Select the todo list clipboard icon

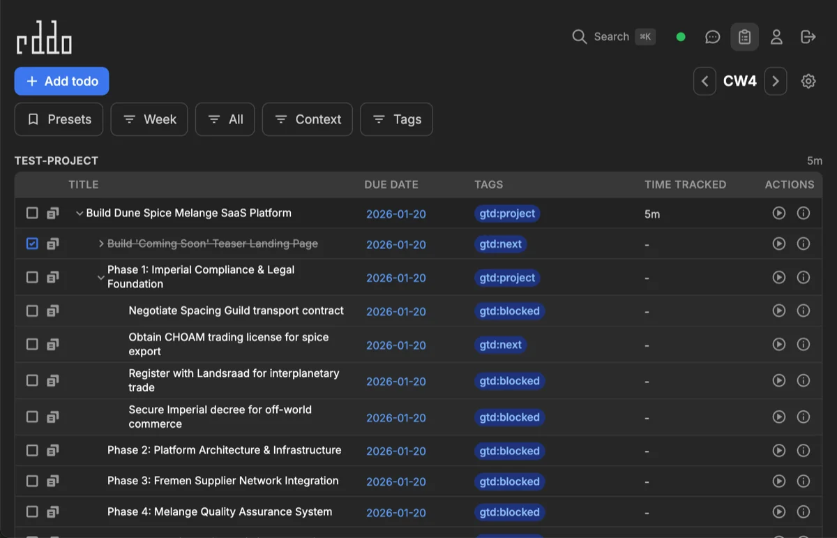[x=744, y=36]
